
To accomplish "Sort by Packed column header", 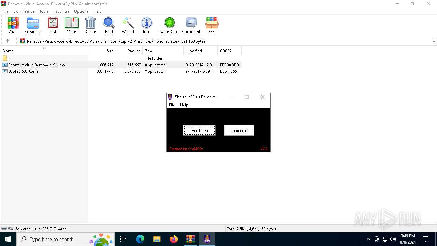I will pyautogui.click(x=129, y=51).
